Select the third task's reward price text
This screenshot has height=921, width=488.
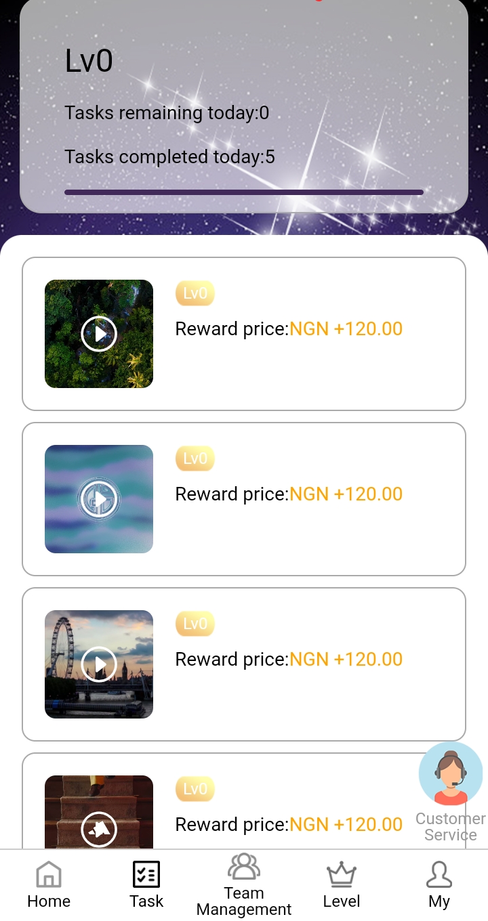(x=289, y=660)
